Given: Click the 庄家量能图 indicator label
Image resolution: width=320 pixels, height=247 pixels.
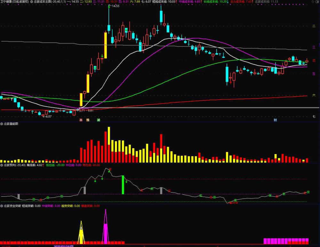Looking at the screenshot, I should pyautogui.click(x=11, y=124).
